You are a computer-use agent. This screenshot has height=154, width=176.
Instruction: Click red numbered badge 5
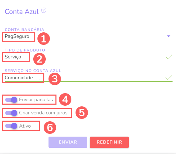[82, 113]
